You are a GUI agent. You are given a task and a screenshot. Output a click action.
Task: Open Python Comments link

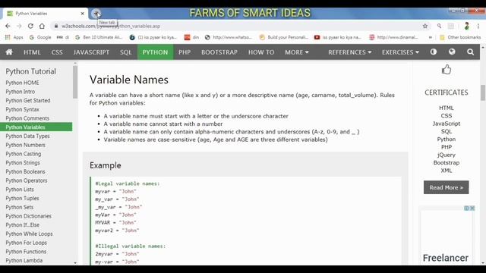coord(27,118)
